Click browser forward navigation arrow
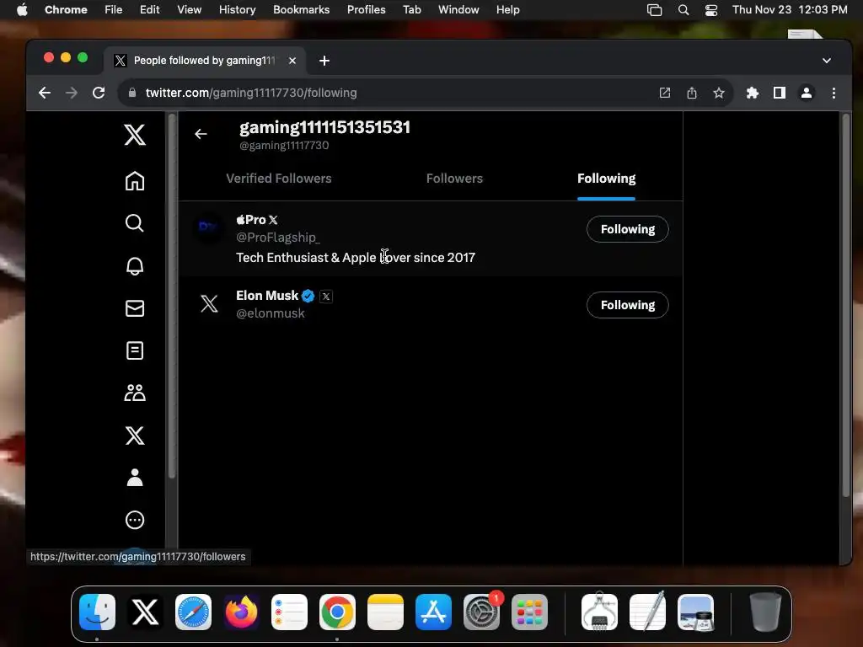Screen dimensions: 863x647 coord(72,93)
